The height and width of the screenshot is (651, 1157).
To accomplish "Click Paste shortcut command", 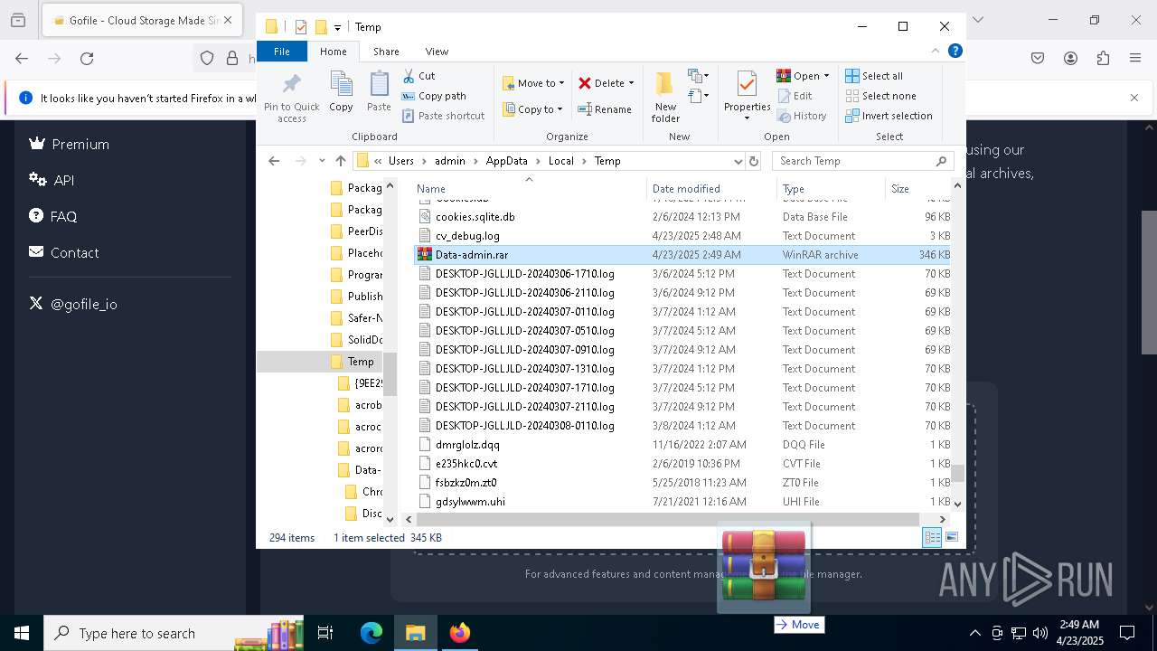I will (443, 116).
